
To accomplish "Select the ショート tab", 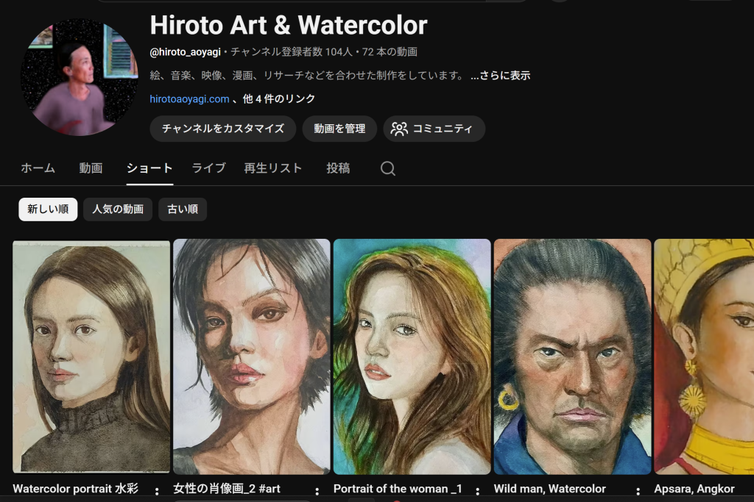I will (149, 168).
